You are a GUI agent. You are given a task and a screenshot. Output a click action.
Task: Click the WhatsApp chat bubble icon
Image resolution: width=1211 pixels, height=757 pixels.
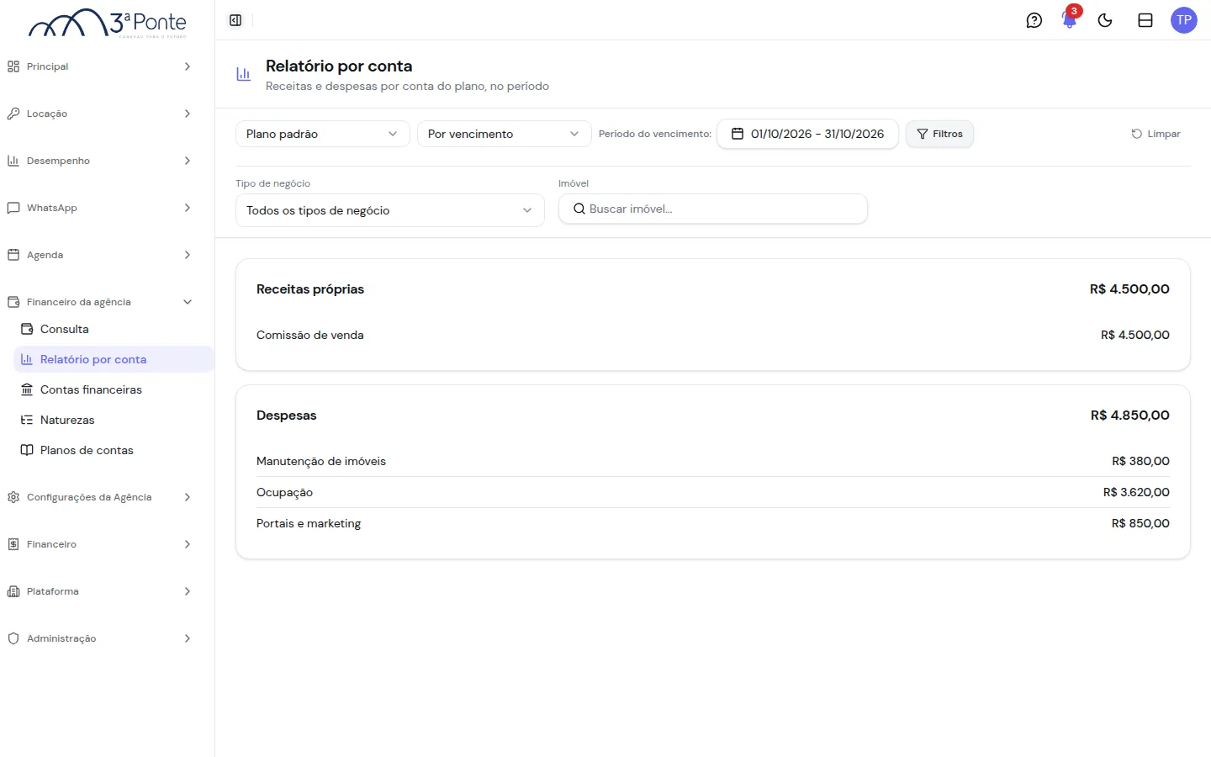13,208
